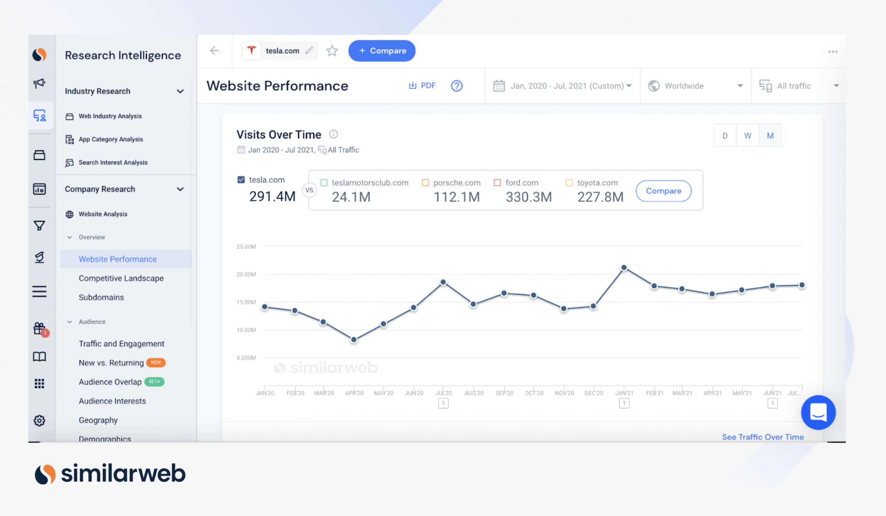
Task: Collapse the Company Research section
Action: (x=180, y=189)
